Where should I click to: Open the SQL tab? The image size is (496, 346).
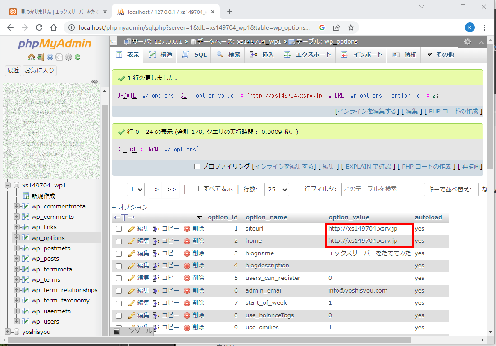pos(195,54)
